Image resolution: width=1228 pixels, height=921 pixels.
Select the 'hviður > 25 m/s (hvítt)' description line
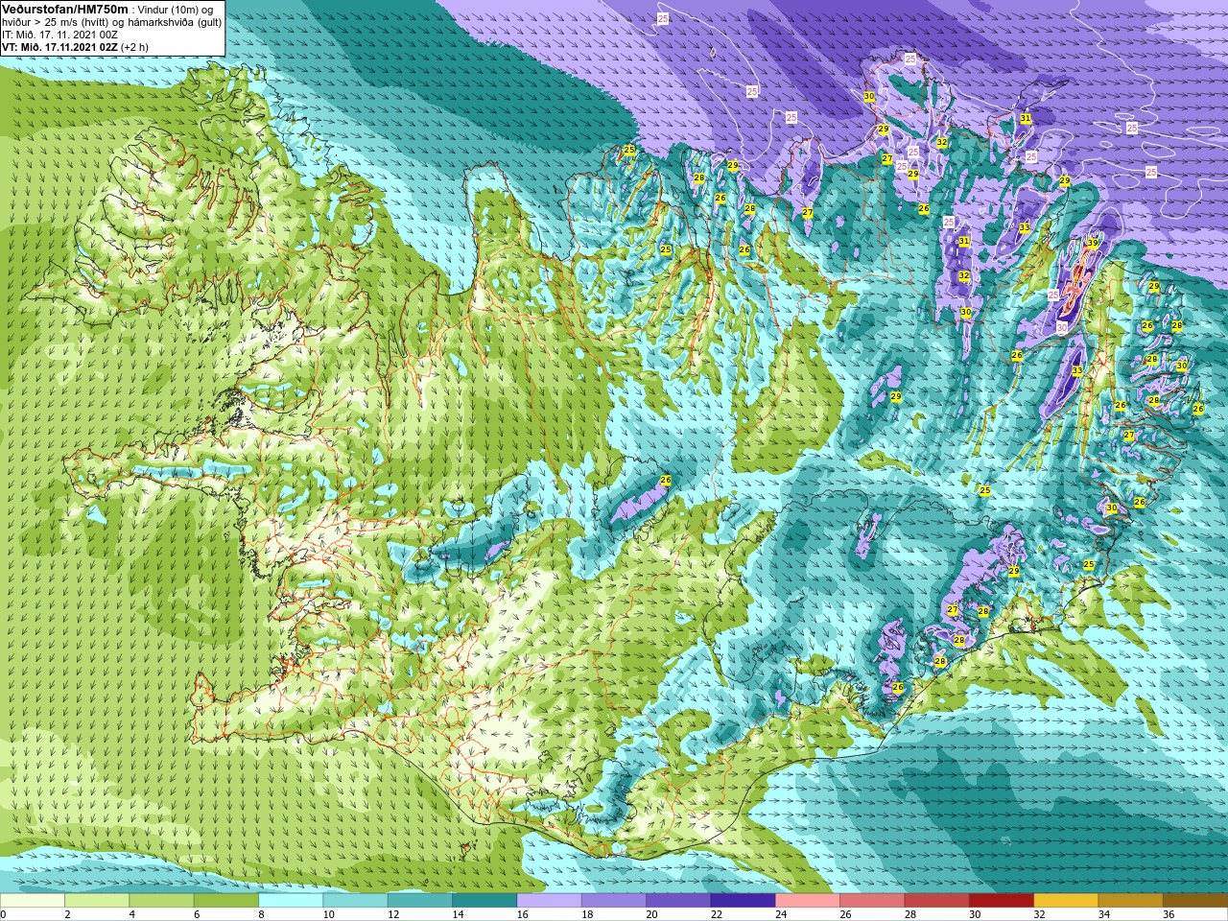coord(112,22)
